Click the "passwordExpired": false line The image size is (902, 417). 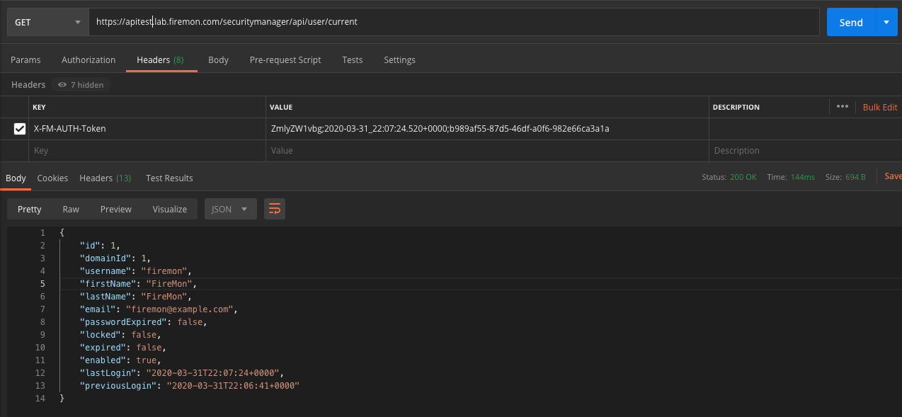(x=144, y=322)
